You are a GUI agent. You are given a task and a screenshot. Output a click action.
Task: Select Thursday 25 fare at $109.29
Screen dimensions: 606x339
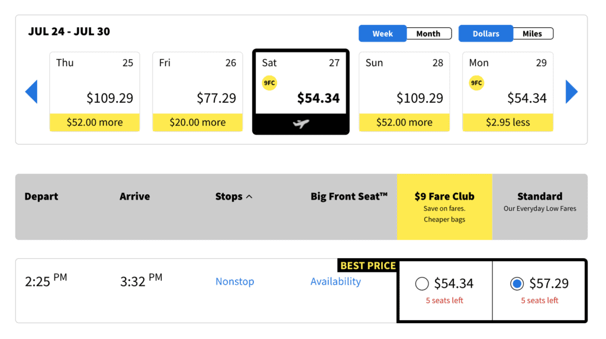point(95,92)
